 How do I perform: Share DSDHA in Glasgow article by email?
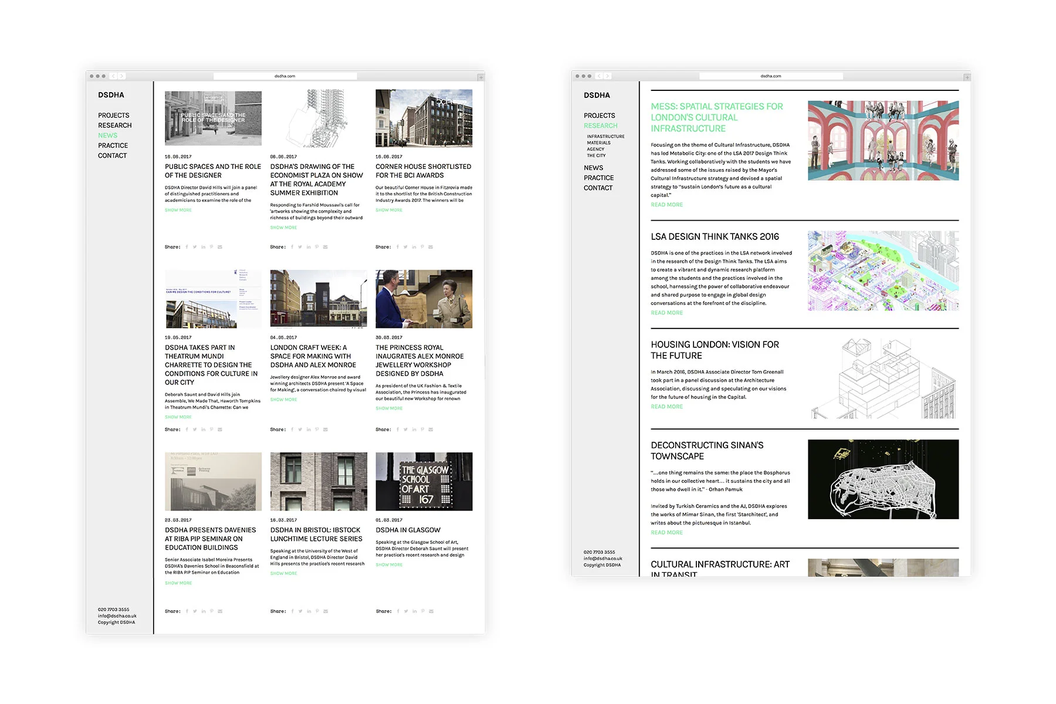431,611
